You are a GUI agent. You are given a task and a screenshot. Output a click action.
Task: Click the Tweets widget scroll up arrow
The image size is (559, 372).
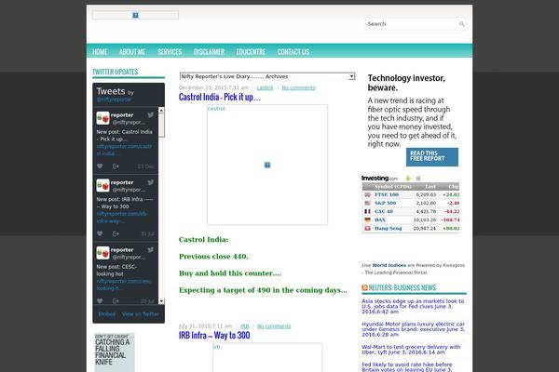tap(161, 111)
